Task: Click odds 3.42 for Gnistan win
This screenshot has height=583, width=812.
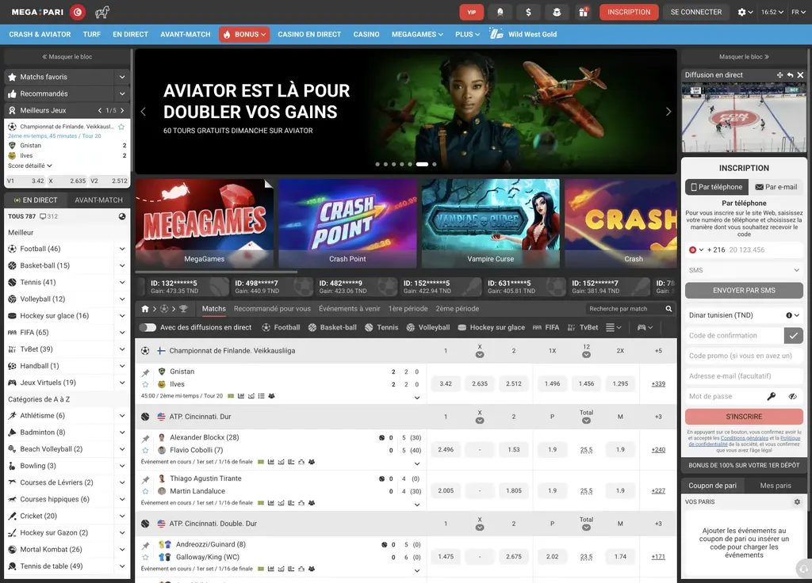Action: point(446,384)
